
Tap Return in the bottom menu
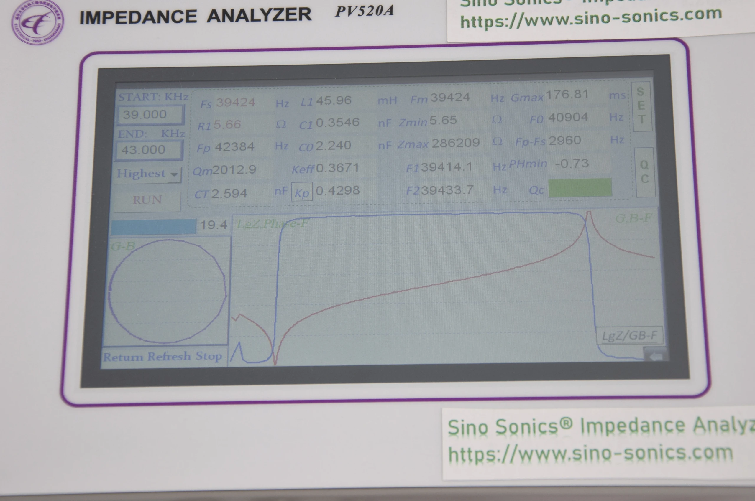tap(123, 357)
